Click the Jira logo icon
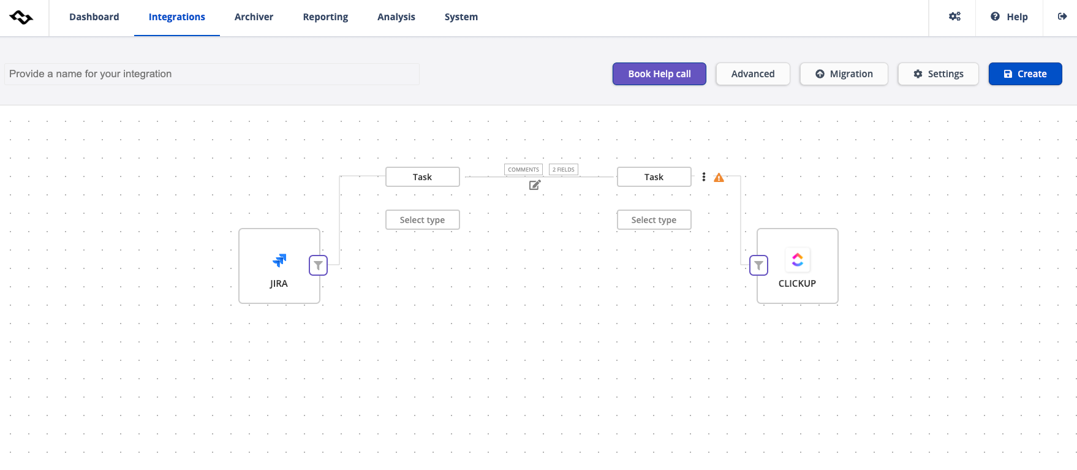 (279, 260)
